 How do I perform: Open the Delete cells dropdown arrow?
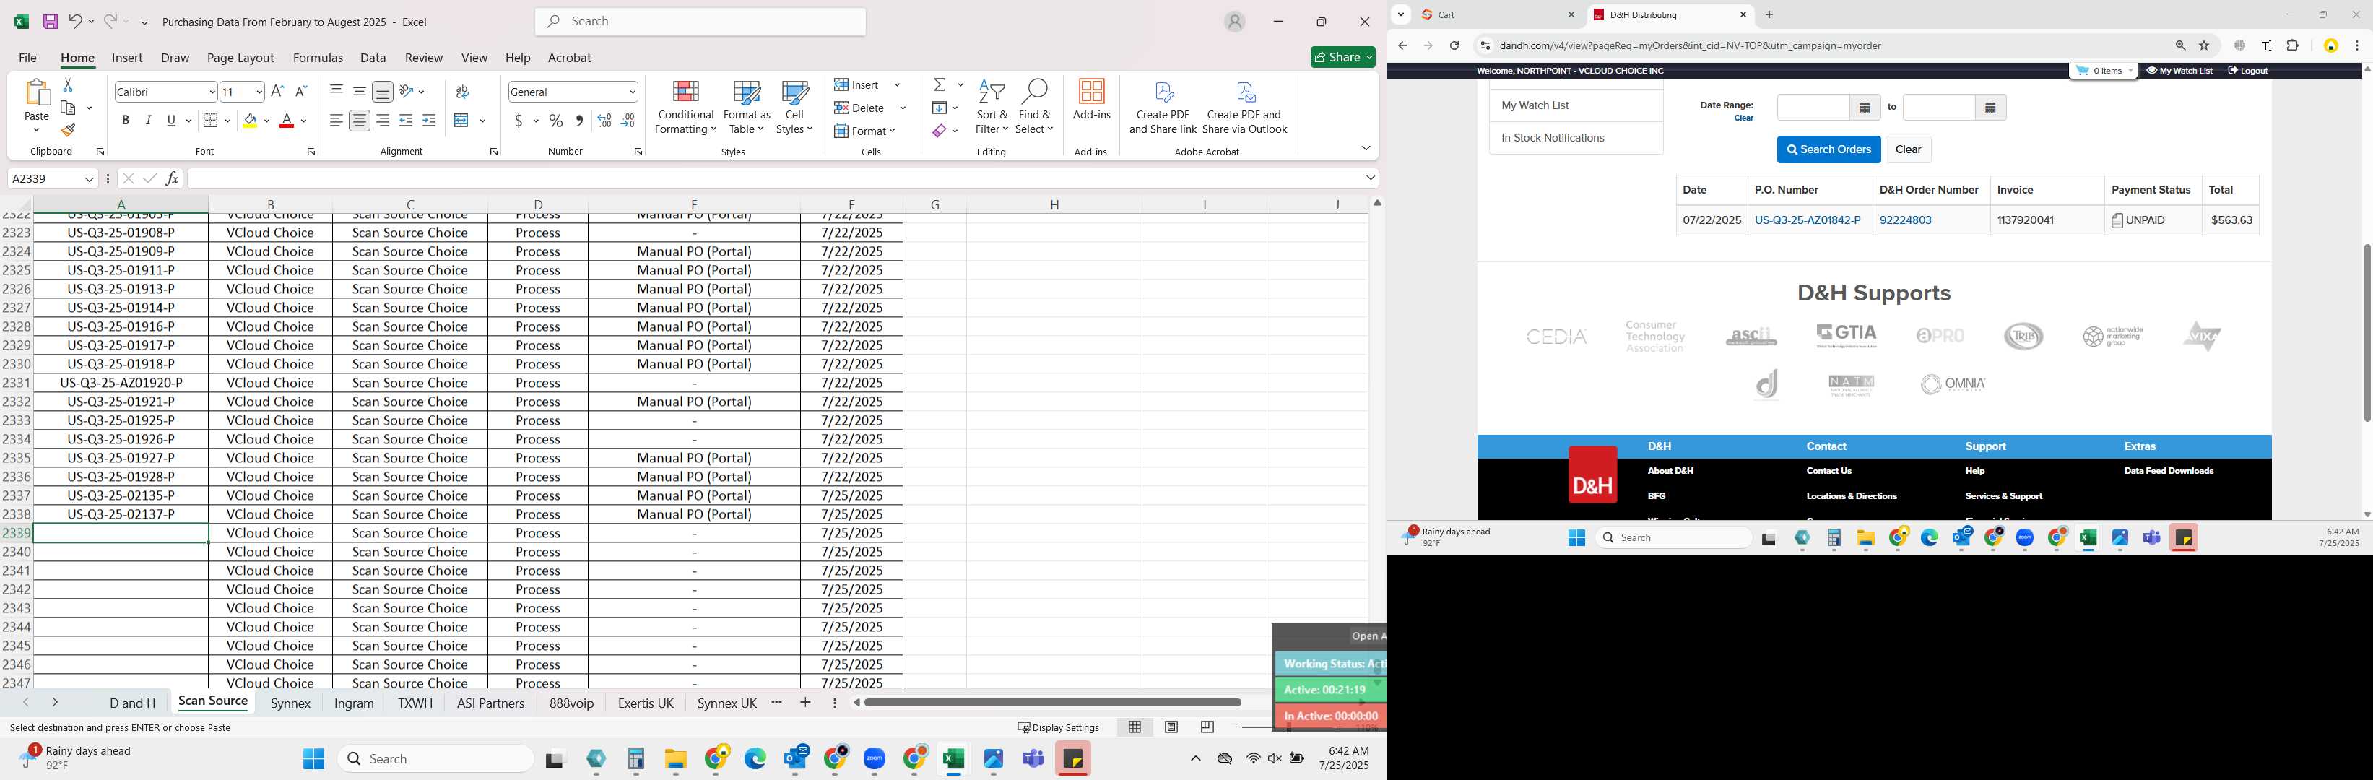(x=903, y=108)
